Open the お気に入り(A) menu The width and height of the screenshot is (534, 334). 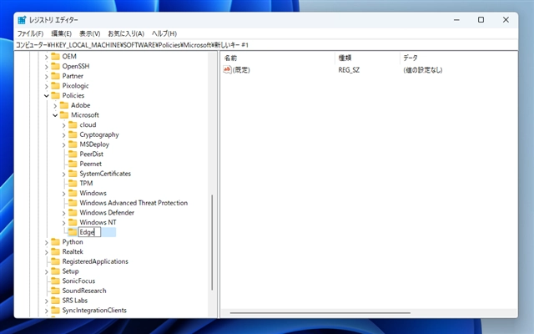coord(126,33)
